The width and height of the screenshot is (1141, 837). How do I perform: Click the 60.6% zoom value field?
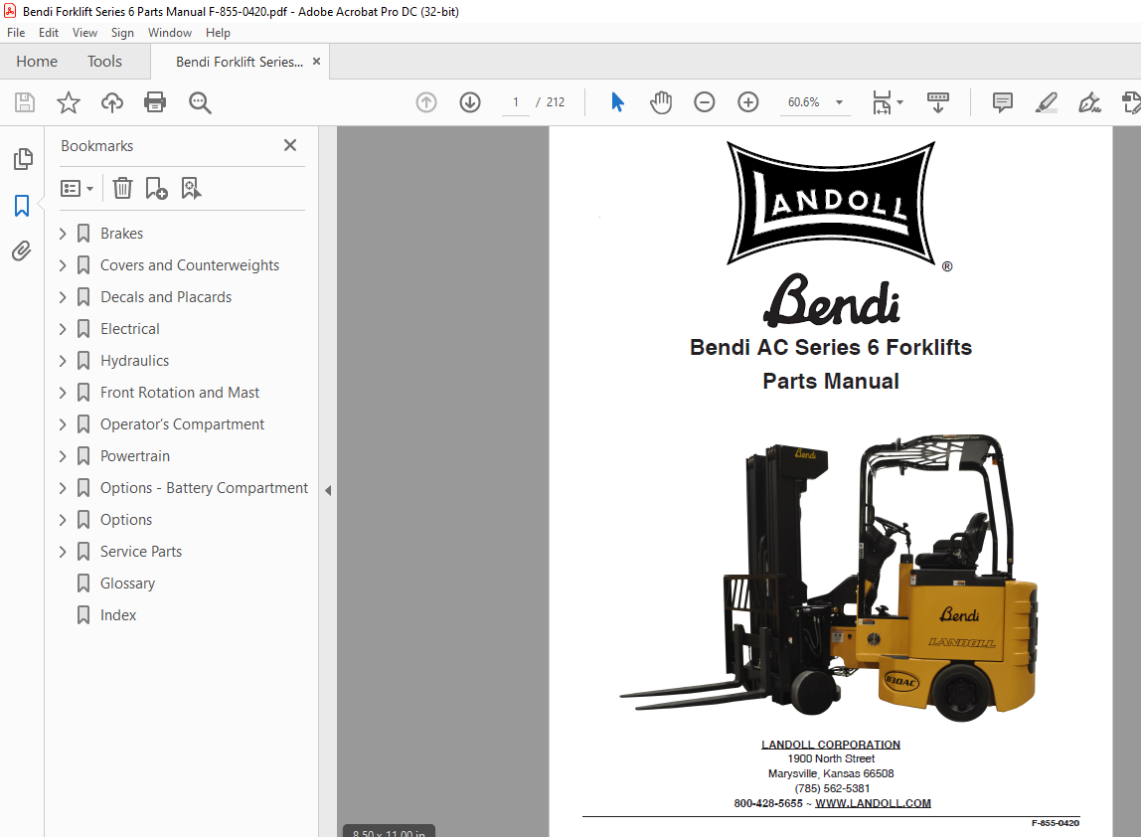[x=803, y=102]
